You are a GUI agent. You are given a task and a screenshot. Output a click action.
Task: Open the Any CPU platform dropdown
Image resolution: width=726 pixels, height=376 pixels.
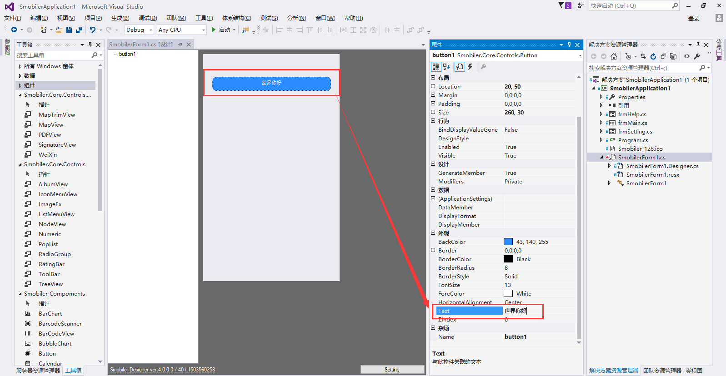coord(203,30)
